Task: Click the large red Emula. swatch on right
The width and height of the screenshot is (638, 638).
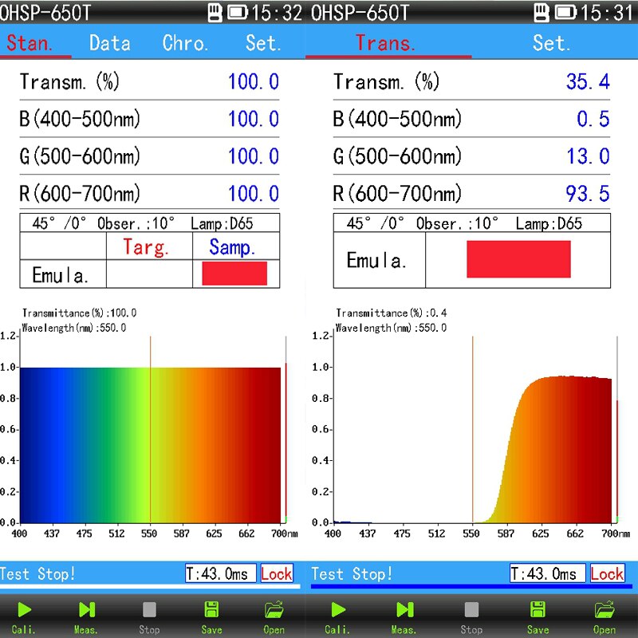Action: tap(518, 259)
